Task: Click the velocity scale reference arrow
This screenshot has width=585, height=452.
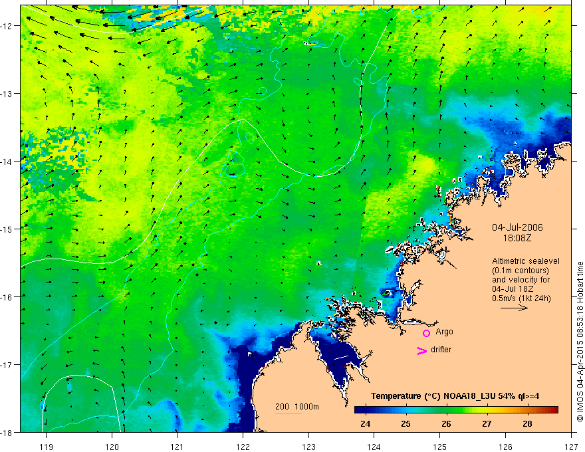Action: [x=514, y=308]
